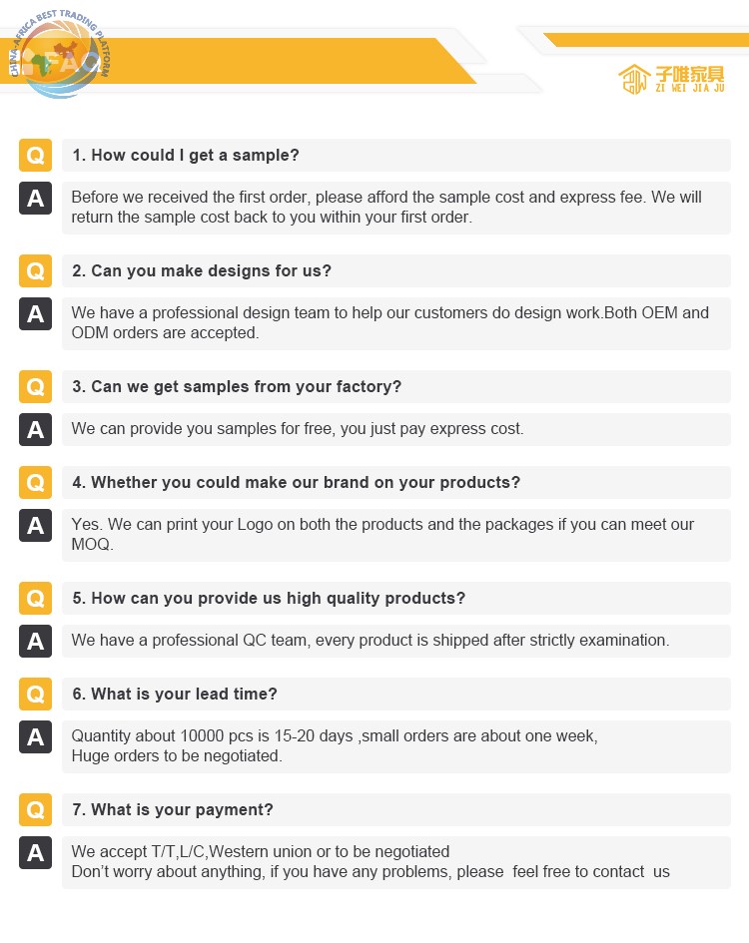Click the Q icon for the brand question
Screen dimensions: 749x943
[x=36, y=482]
